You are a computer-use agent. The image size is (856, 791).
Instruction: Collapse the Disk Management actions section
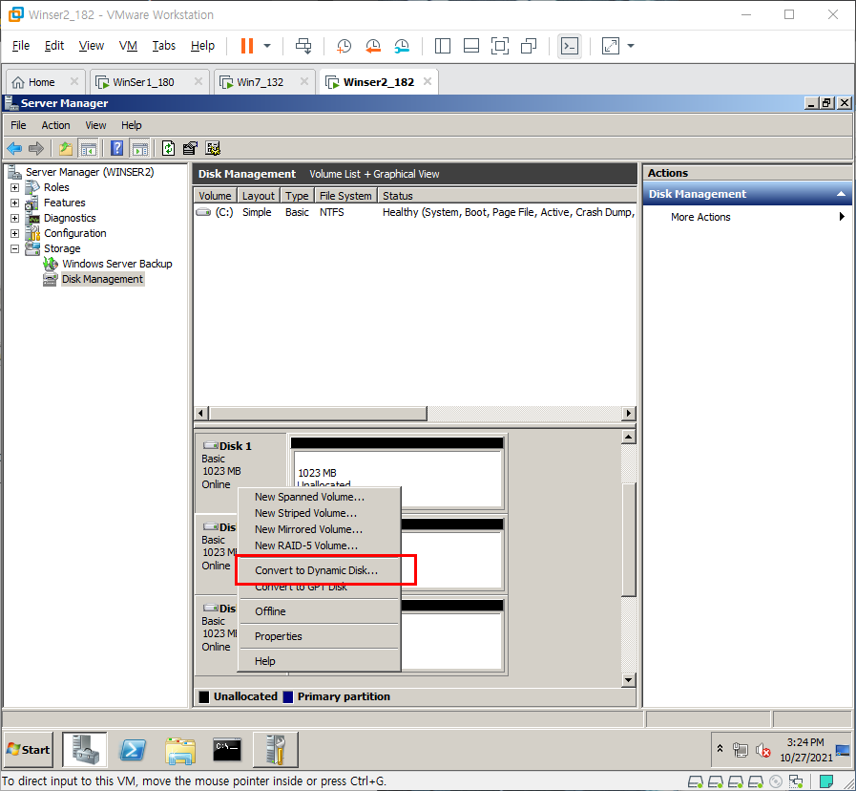[x=841, y=194]
